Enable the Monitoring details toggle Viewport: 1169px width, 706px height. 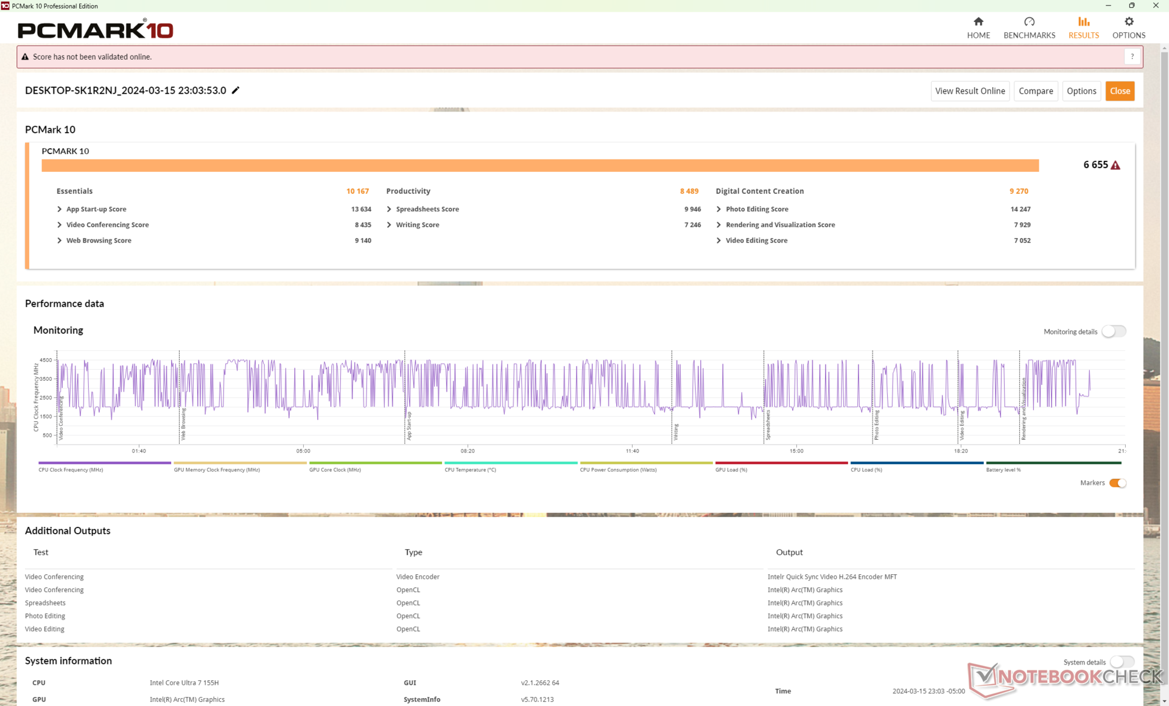point(1114,331)
